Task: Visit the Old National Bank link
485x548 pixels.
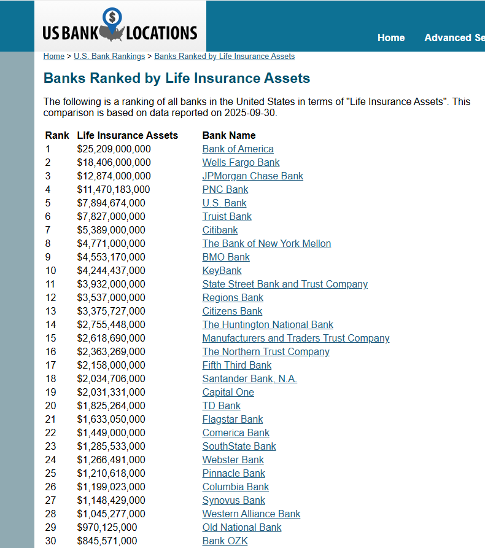Action: click(242, 527)
